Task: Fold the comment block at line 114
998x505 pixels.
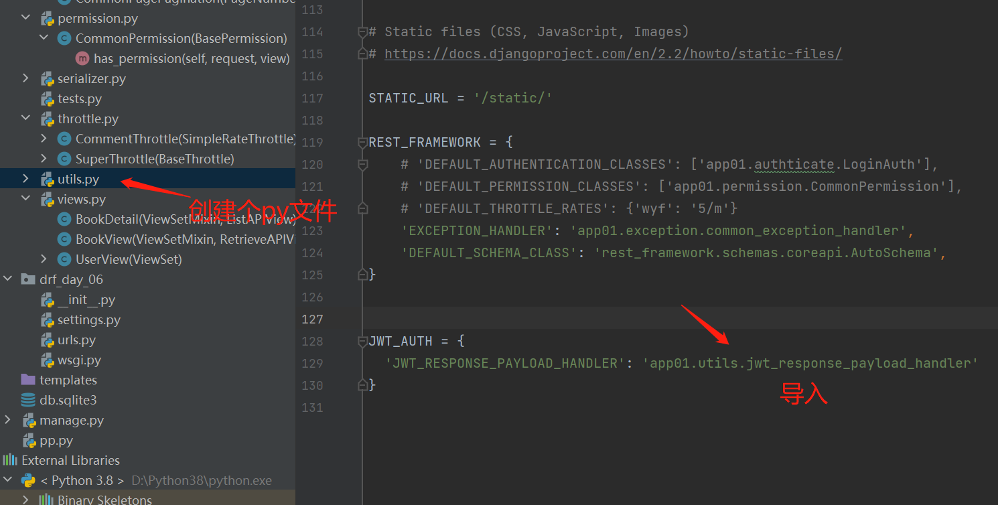Action: click(x=362, y=31)
